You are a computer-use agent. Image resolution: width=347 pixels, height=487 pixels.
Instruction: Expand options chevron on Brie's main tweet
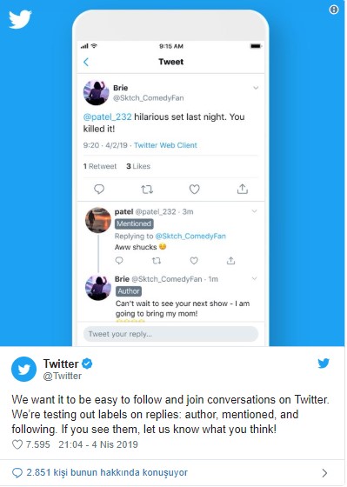tap(256, 88)
